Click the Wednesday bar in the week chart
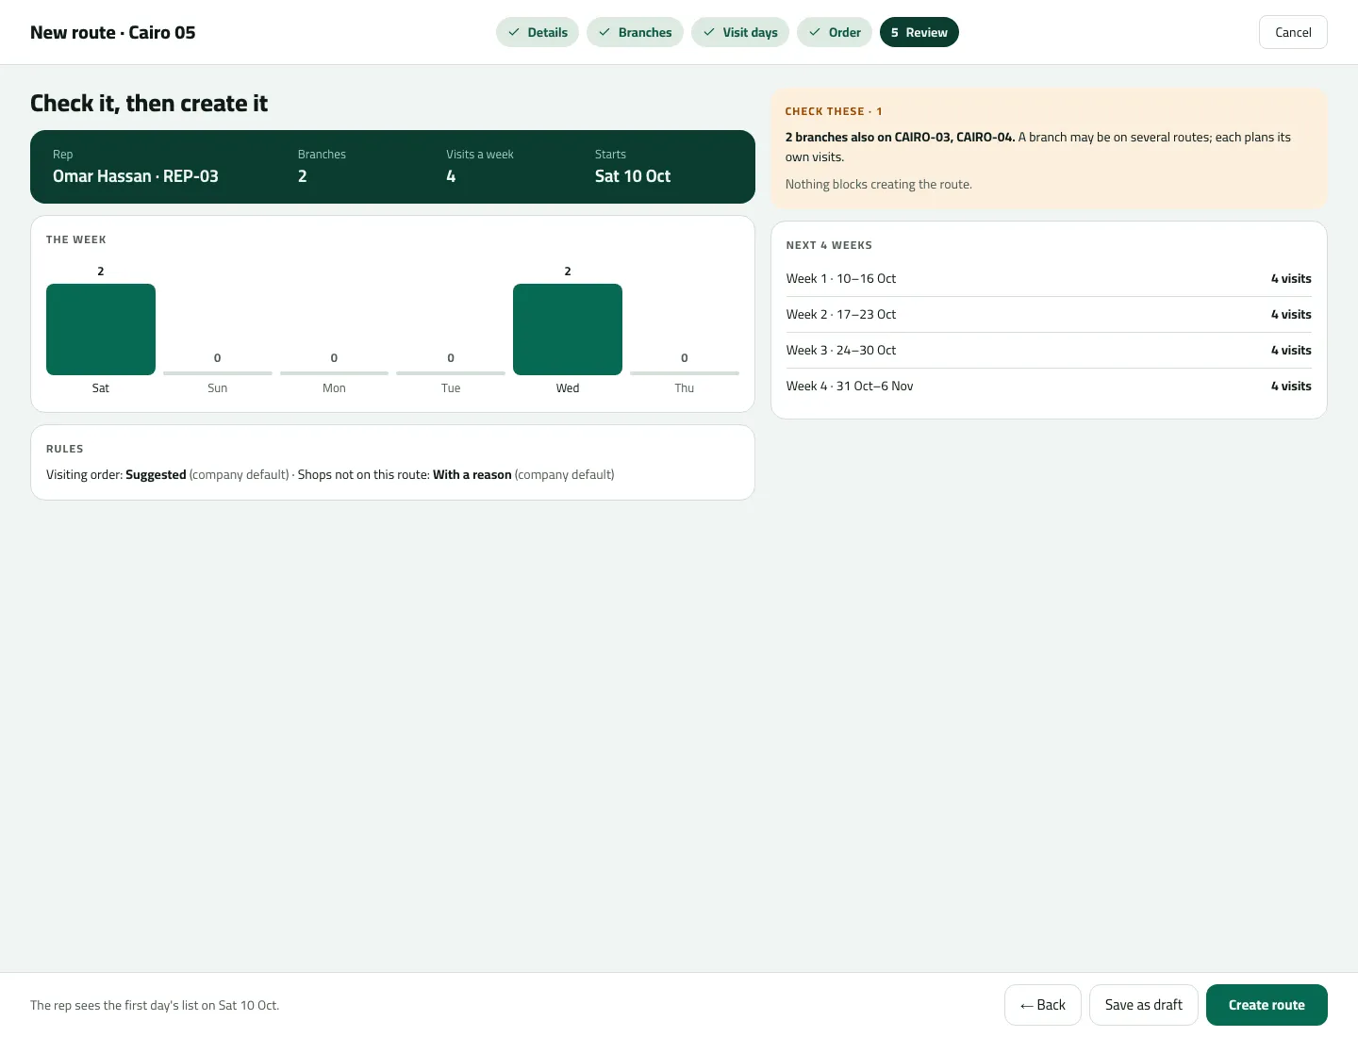Viewport: 1358px width, 1037px height. click(568, 329)
